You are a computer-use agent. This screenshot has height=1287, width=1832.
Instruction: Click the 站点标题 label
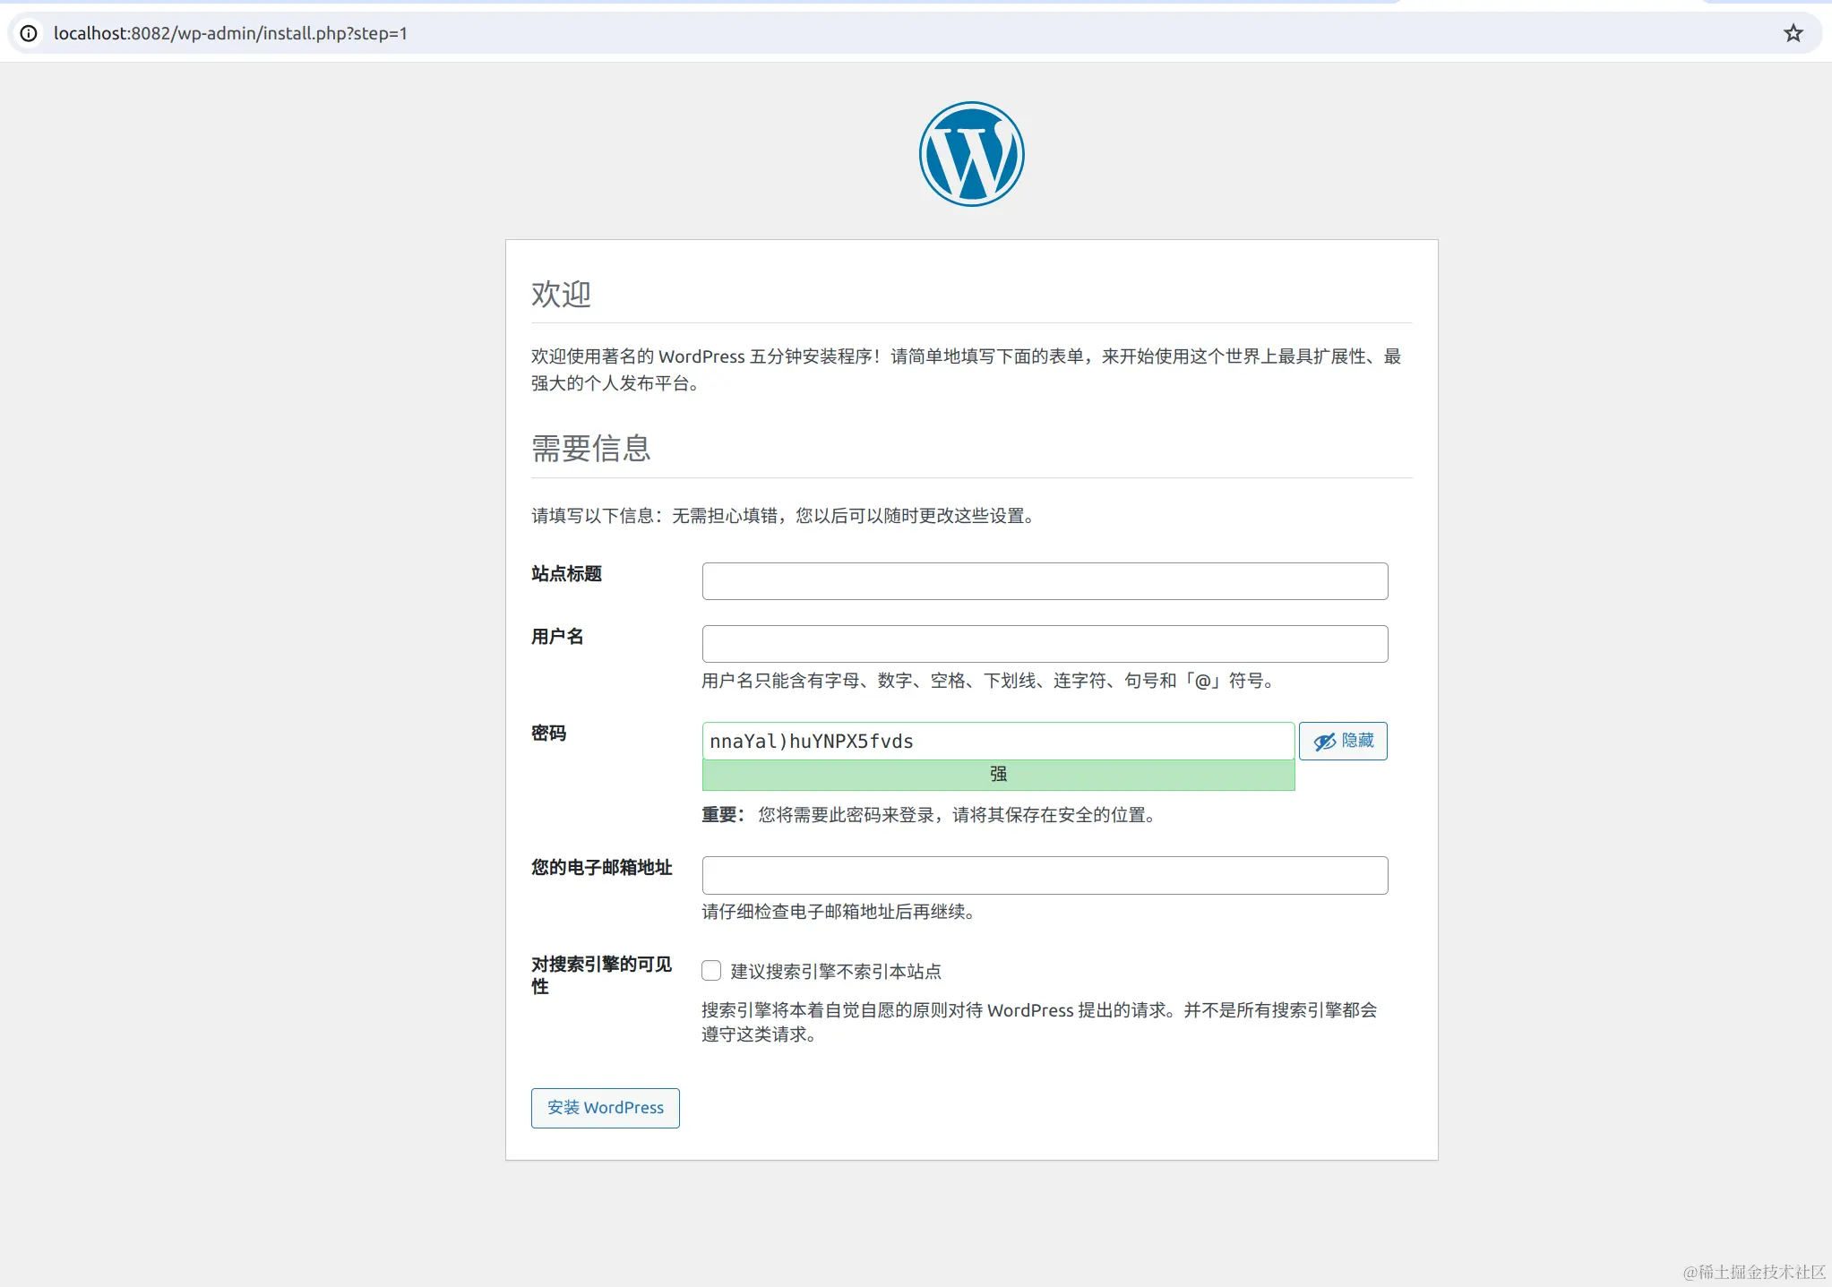(566, 573)
